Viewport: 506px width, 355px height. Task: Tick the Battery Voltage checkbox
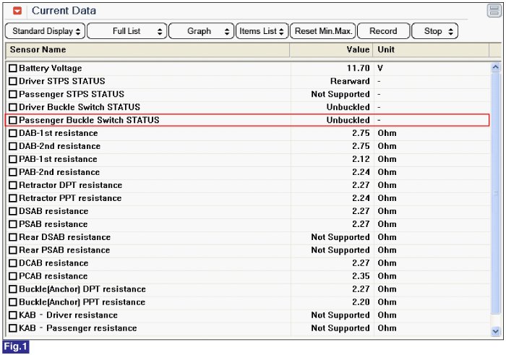(x=13, y=69)
